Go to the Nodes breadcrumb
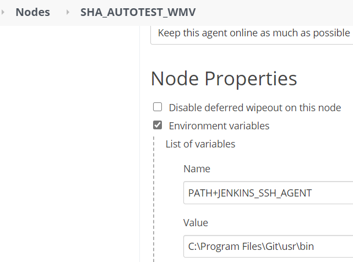353x262 pixels. click(32, 12)
